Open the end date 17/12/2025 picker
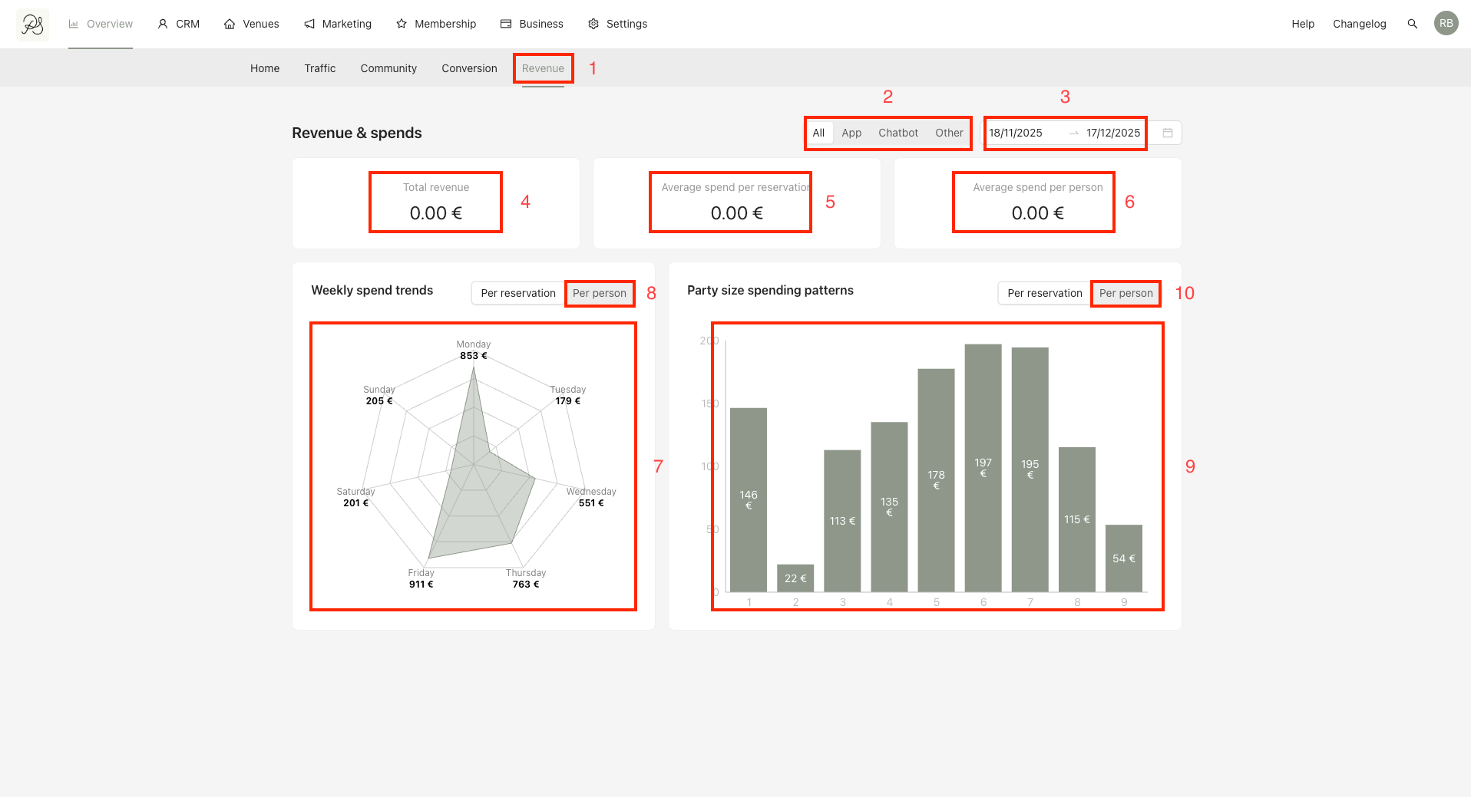Image resolution: width=1471 pixels, height=797 pixels. click(1113, 133)
